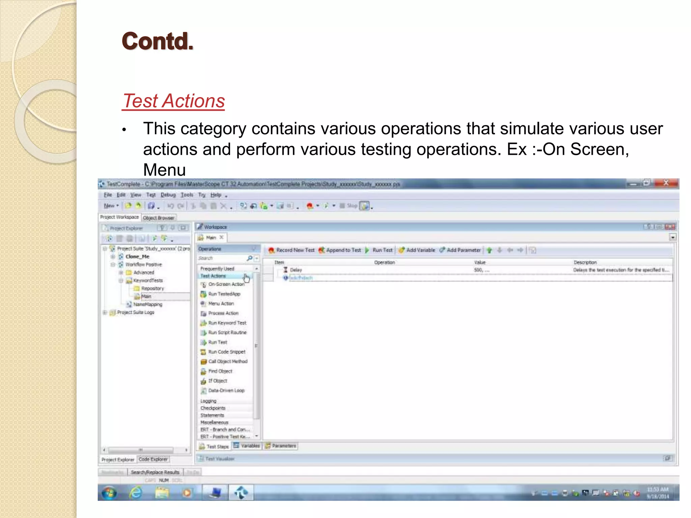Click Add Variable icon in toolbar

click(402, 250)
